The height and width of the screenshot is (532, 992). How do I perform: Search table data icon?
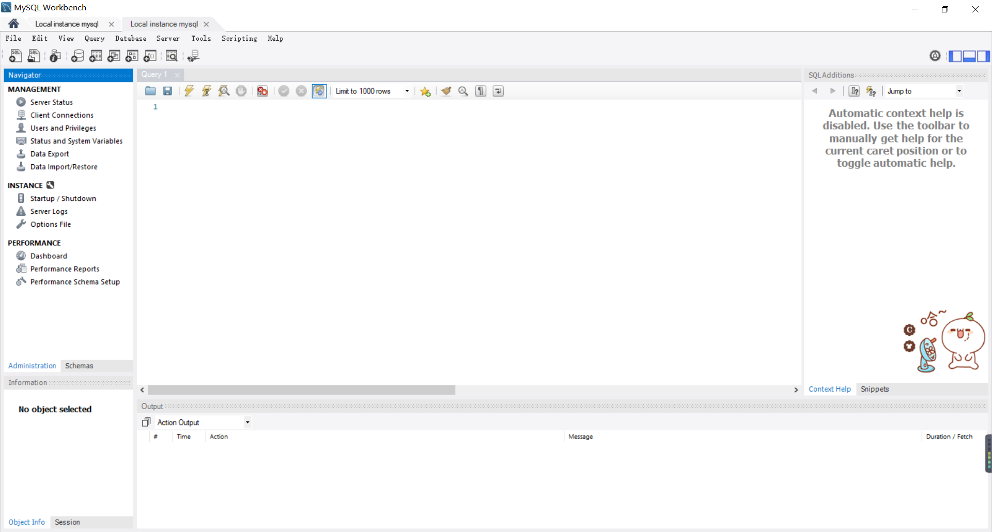point(172,56)
